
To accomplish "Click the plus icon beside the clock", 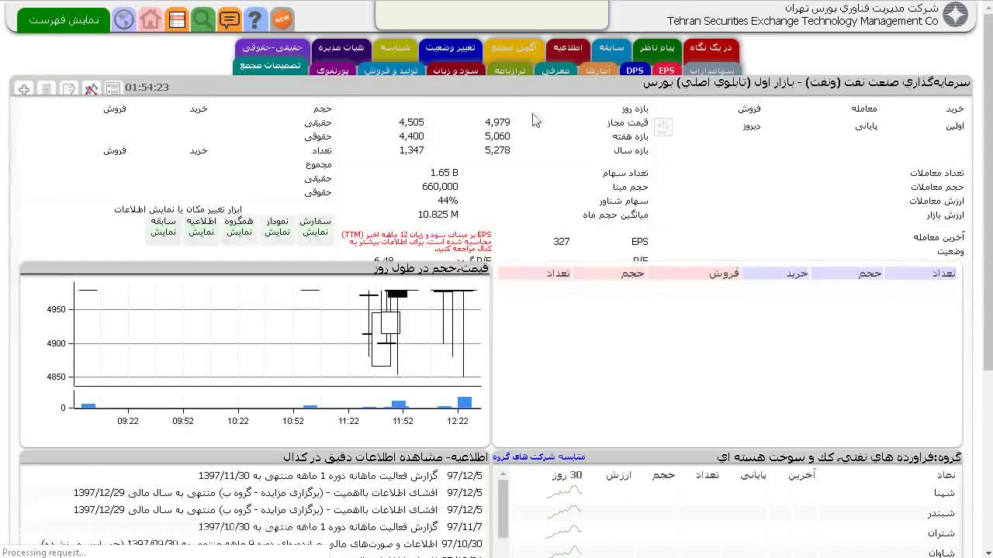I will [24, 89].
